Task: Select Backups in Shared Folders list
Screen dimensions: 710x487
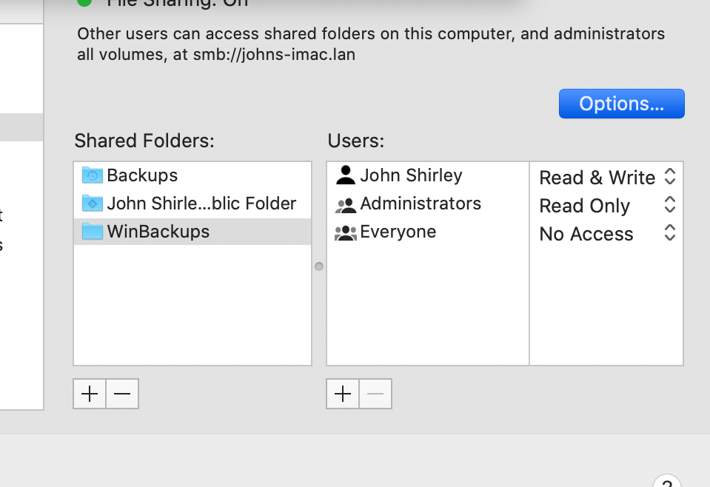Action: point(142,175)
